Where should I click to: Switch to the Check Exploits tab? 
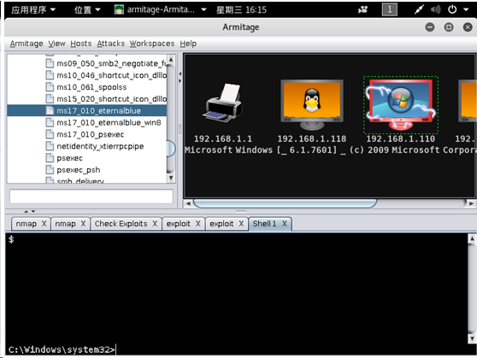tap(121, 224)
